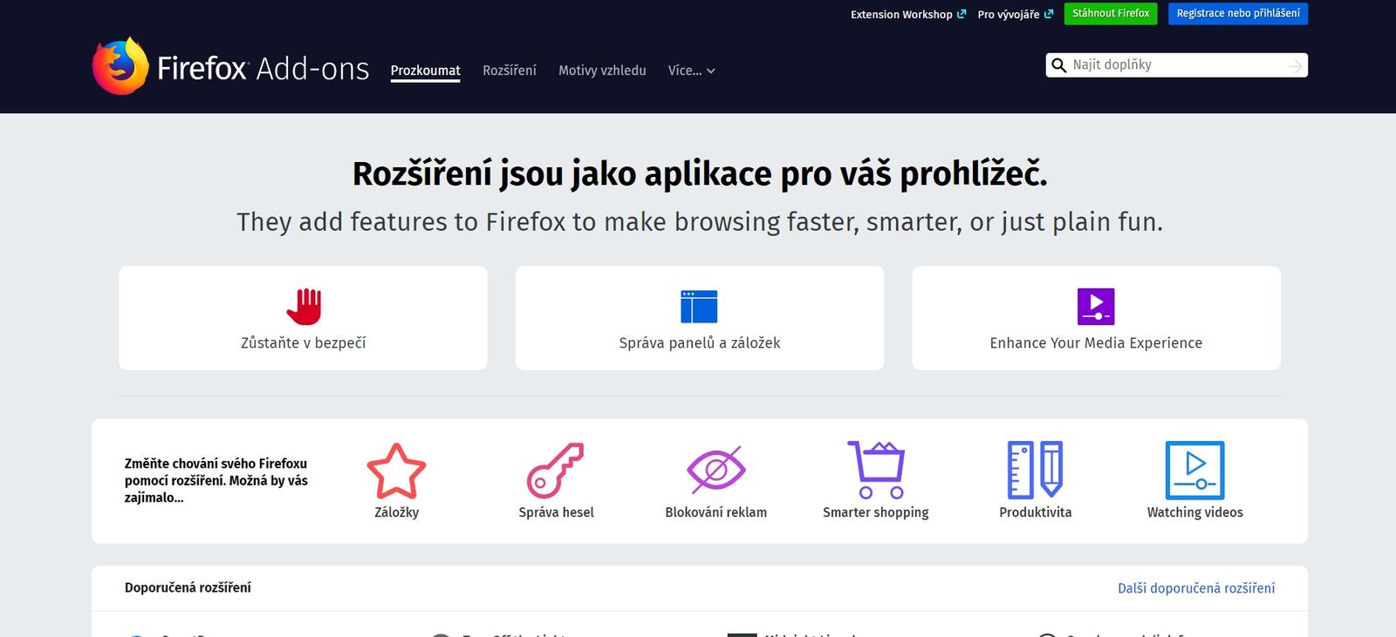
Task: Open Enhance Your Media Experience card
Action: (1096, 318)
